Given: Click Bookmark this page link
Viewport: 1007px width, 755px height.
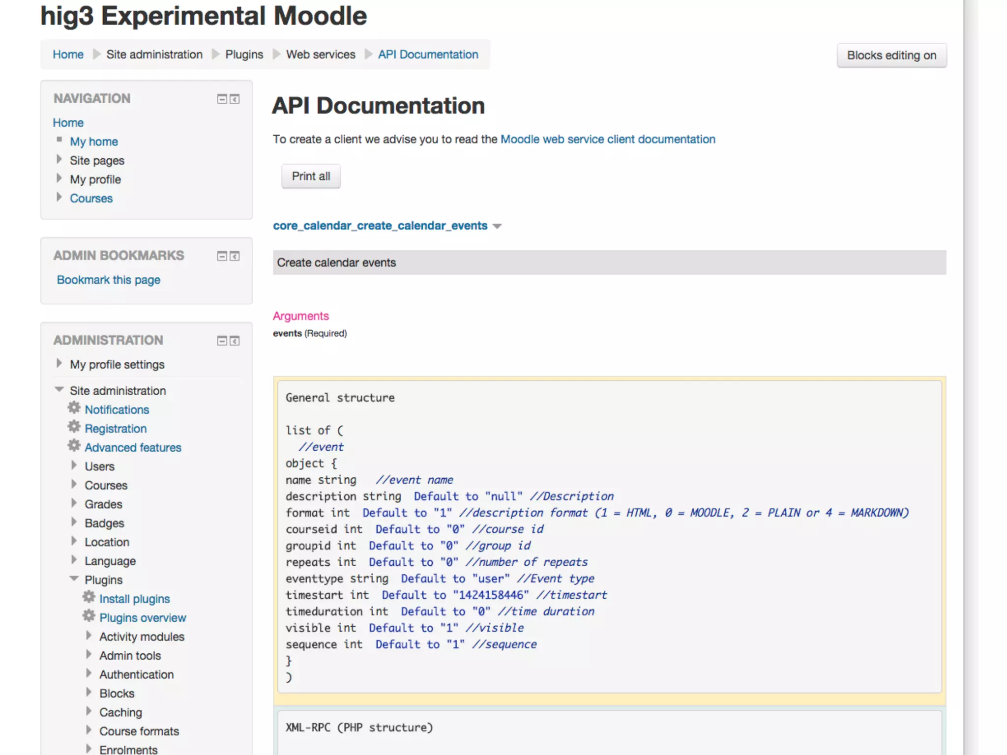Looking at the screenshot, I should pyautogui.click(x=109, y=280).
